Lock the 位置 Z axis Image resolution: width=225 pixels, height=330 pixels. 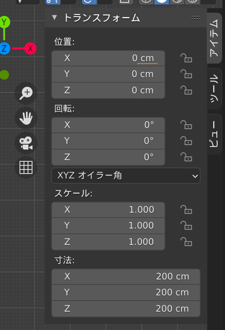[186, 90]
